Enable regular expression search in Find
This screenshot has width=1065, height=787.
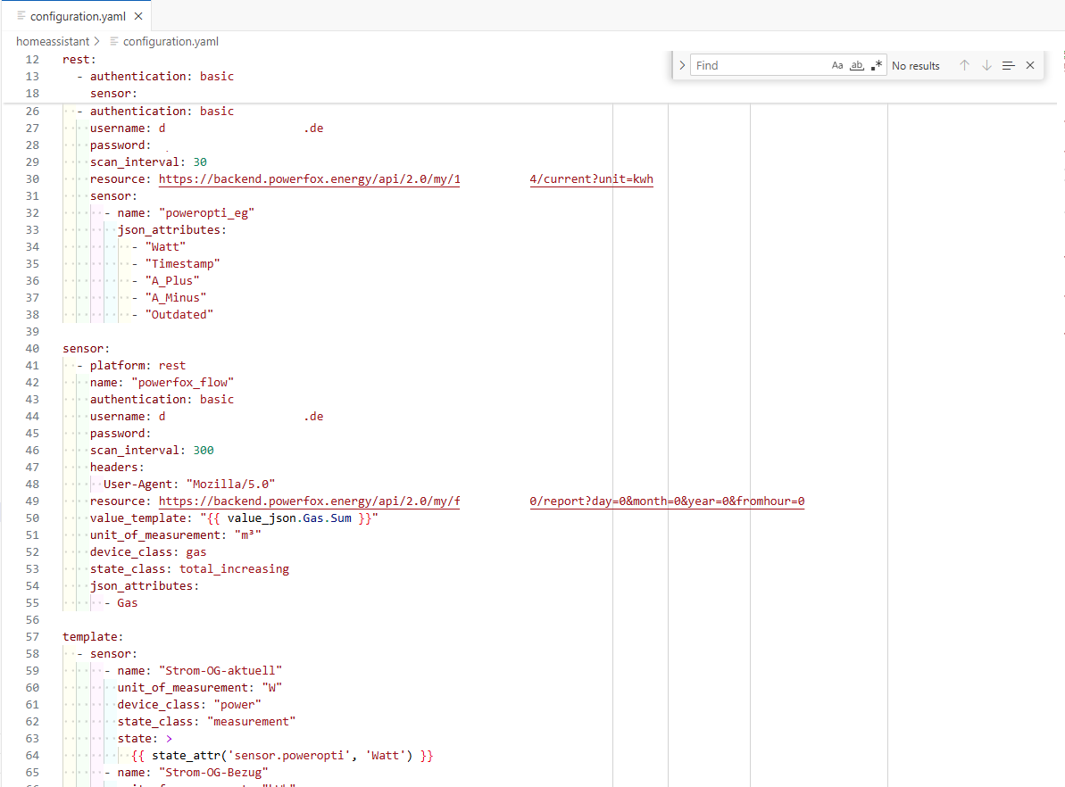point(877,65)
